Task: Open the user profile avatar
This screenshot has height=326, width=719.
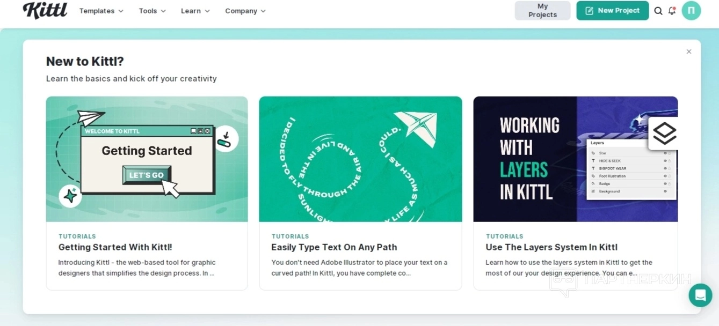Action: [691, 11]
